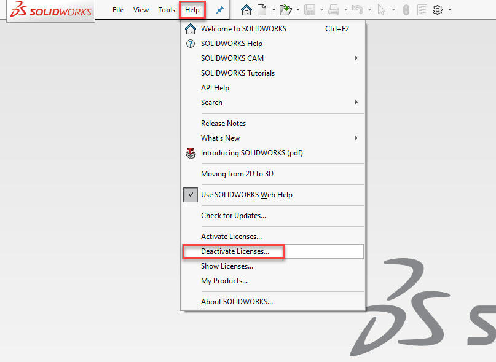Expand the dropdown arrow beside the Open icon

pyautogui.click(x=298, y=10)
